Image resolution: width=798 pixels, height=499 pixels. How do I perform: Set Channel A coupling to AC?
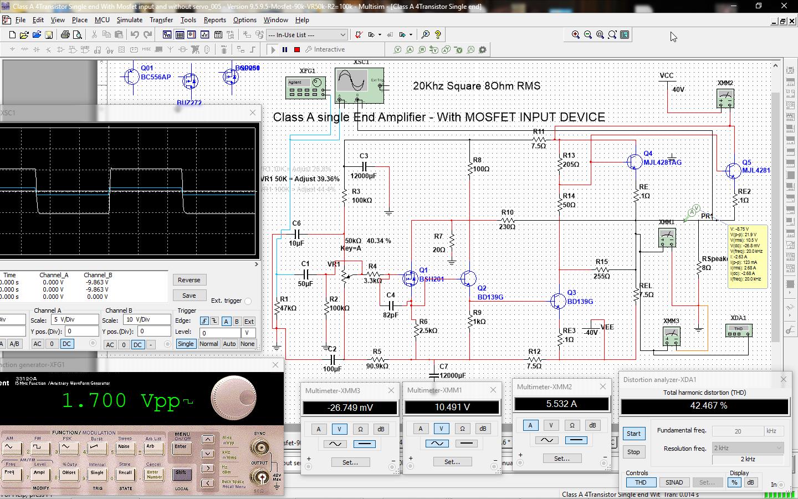(37, 344)
